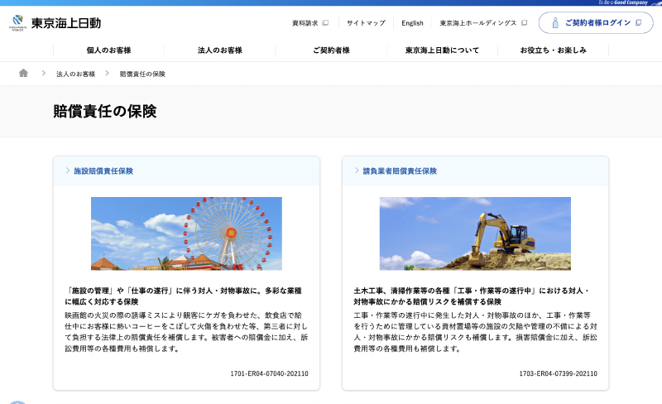Open 東京海上日動について menu
662x404 pixels.
(x=442, y=50)
